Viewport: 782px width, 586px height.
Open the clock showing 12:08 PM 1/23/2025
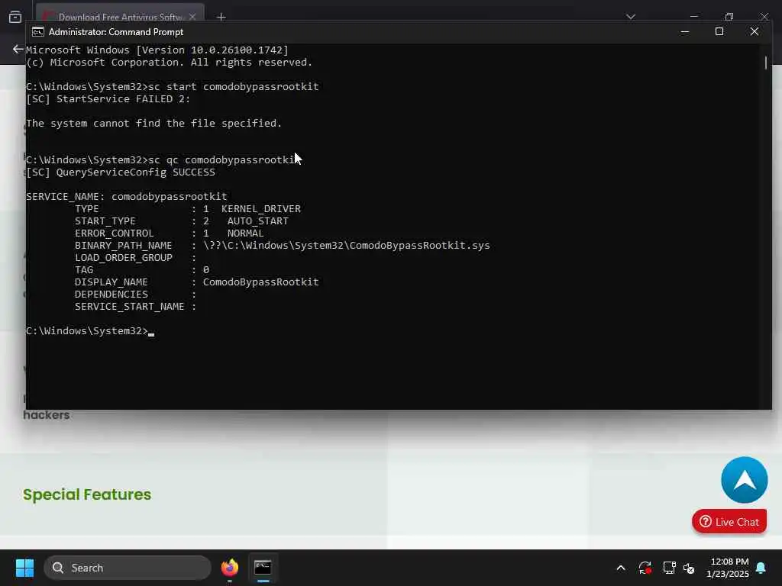[x=728, y=568]
